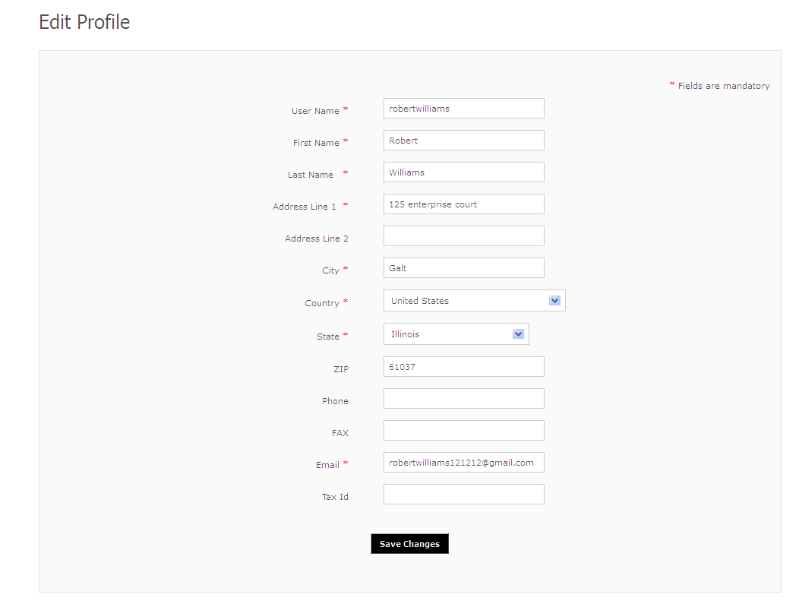The height and width of the screenshot is (607, 799).
Task: Click the City field containing Galt
Action: coord(463,268)
